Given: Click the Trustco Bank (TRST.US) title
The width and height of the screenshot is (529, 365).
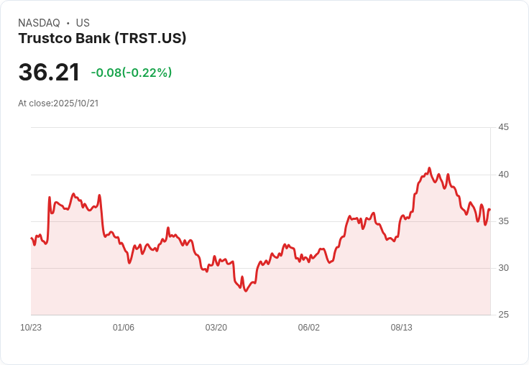Looking at the screenshot, I should (x=102, y=39).
